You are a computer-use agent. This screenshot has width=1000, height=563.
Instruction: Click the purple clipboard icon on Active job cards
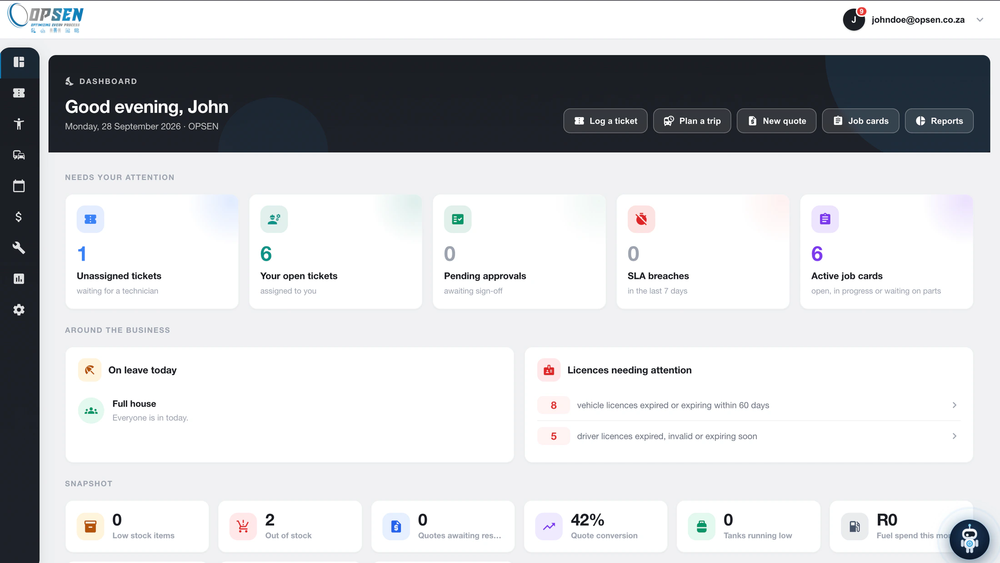[x=825, y=219]
